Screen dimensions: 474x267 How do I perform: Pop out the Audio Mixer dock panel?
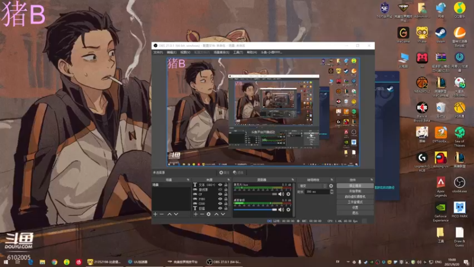click(293, 180)
